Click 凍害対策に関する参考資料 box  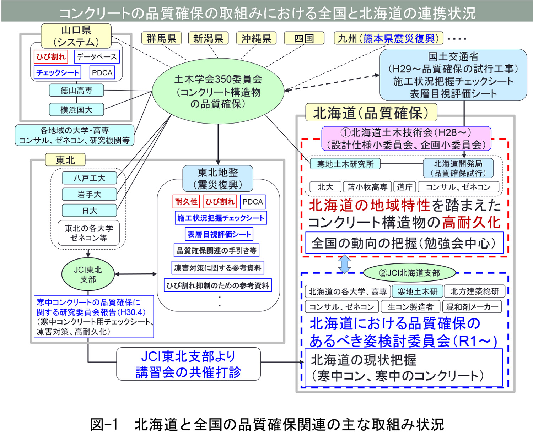pyautogui.click(x=218, y=268)
